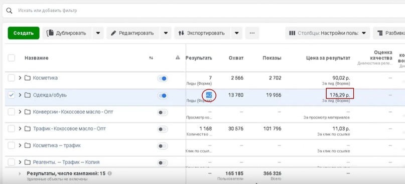405x184 pixels.
Task: Click the green Создать button
Action: click(24, 33)
